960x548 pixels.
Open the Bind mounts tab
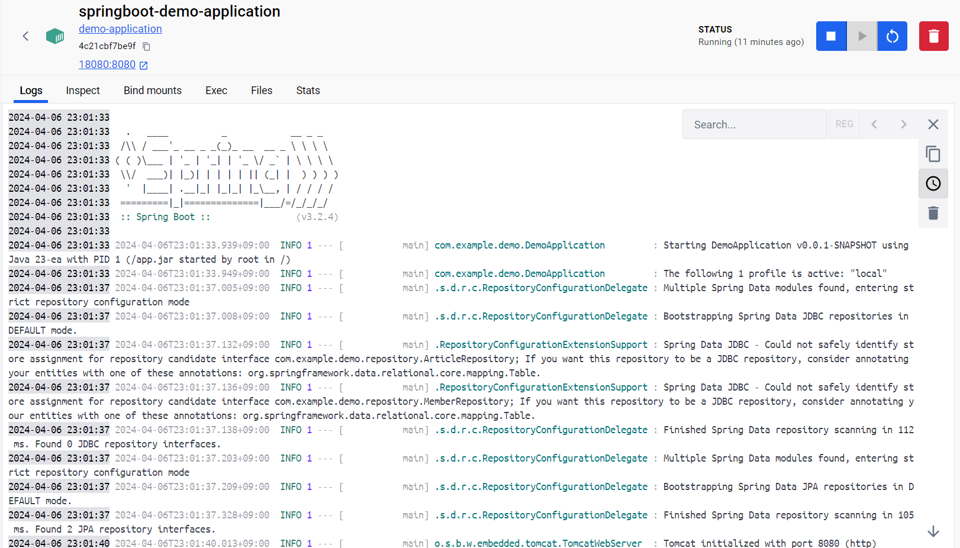[x=153, y=91]
